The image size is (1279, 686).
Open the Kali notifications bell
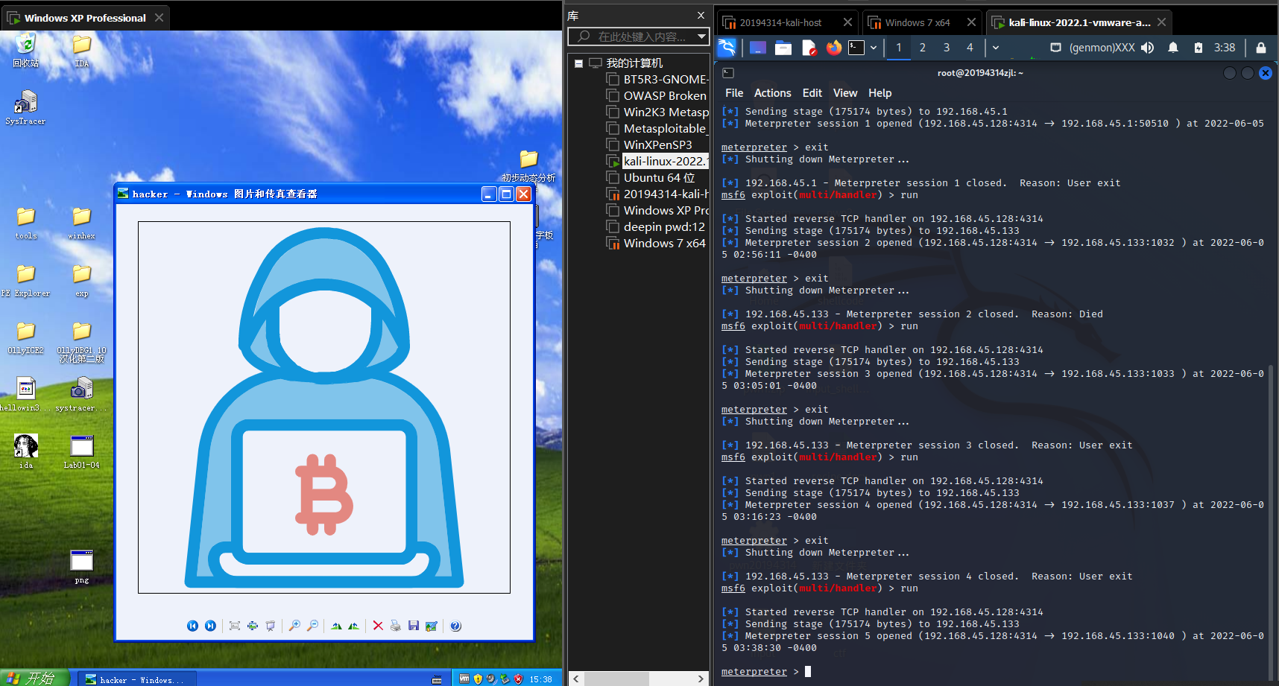(x=1173, y=48)
